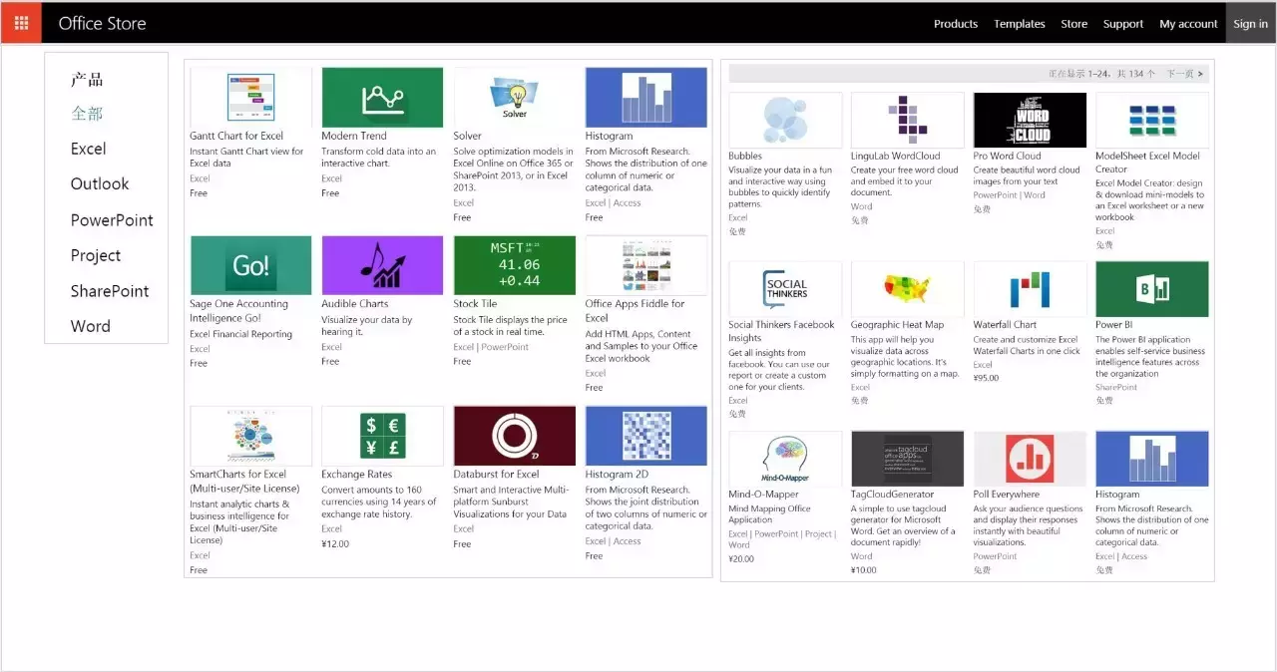Open Support in top navigation
1277x672 pixels.
[x=1122, y=24]
